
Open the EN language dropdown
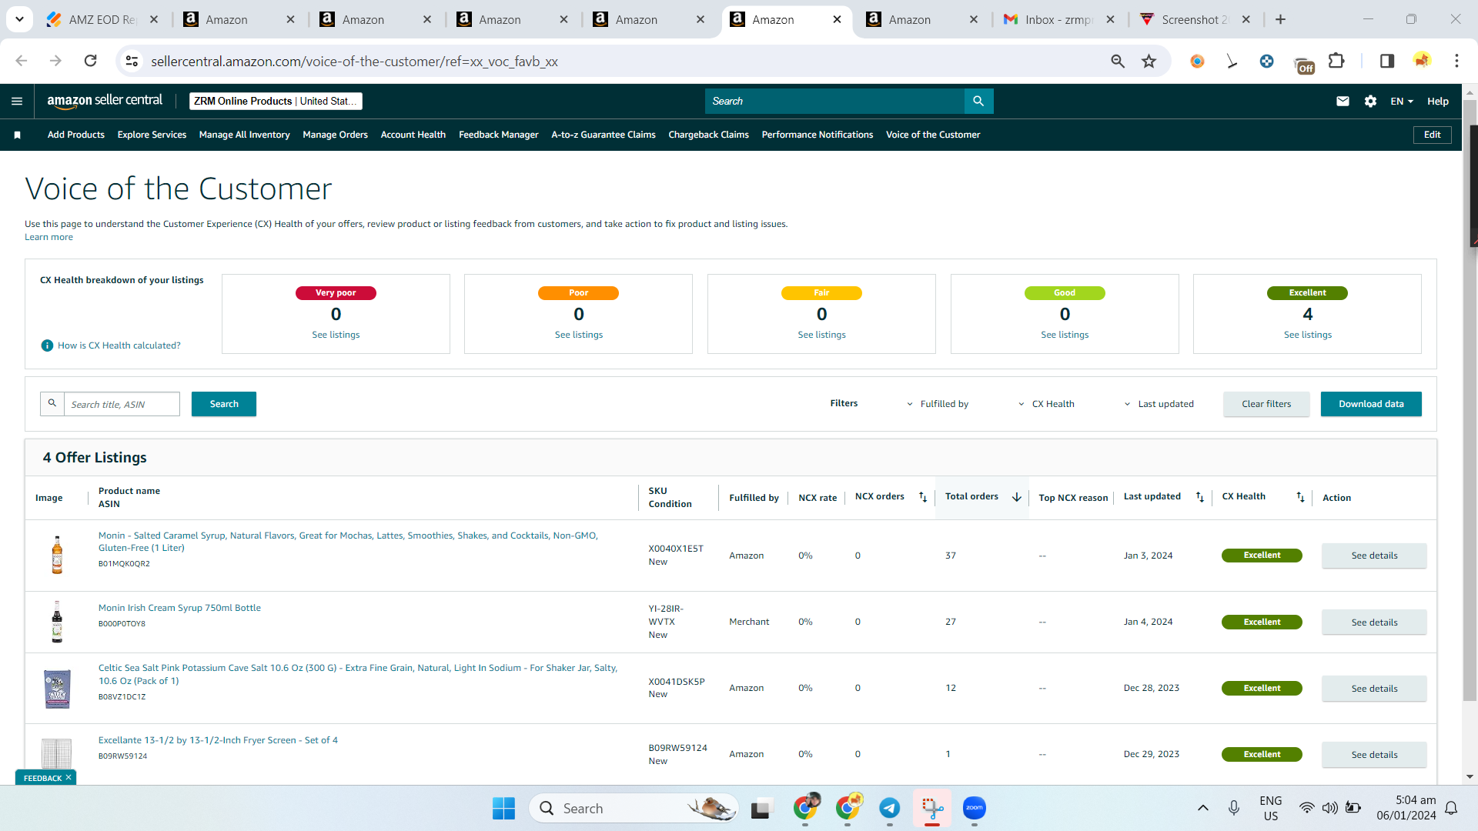click(1402, 101)
